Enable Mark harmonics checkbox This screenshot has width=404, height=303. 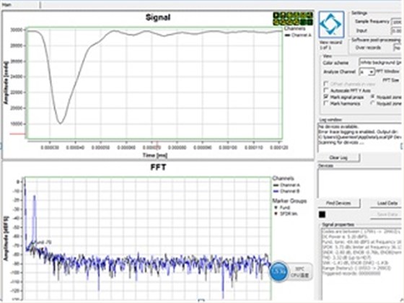(326, 103)
